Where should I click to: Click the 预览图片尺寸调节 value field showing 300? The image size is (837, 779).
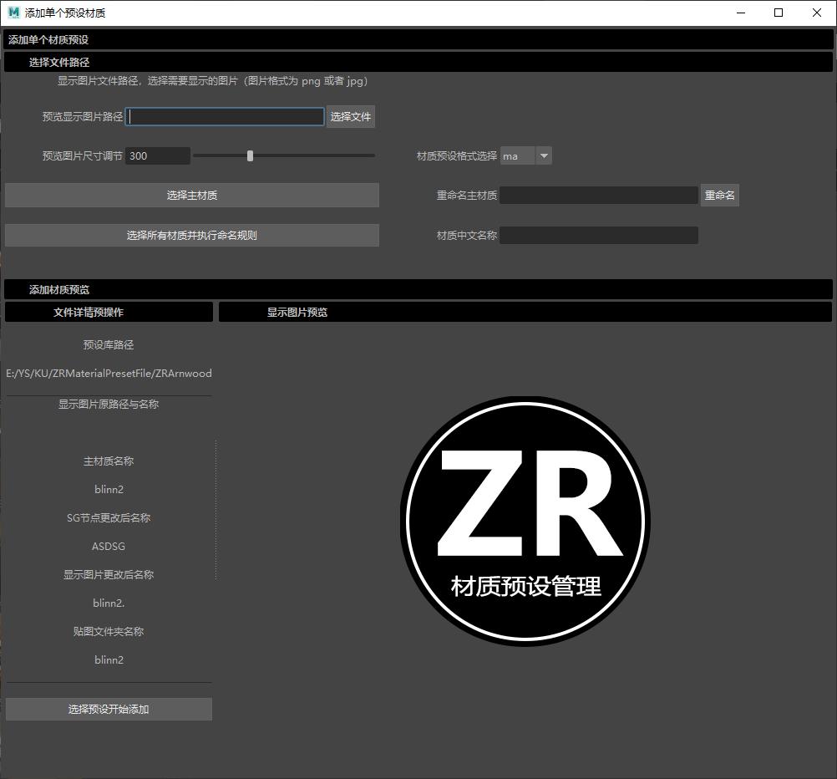158,156
